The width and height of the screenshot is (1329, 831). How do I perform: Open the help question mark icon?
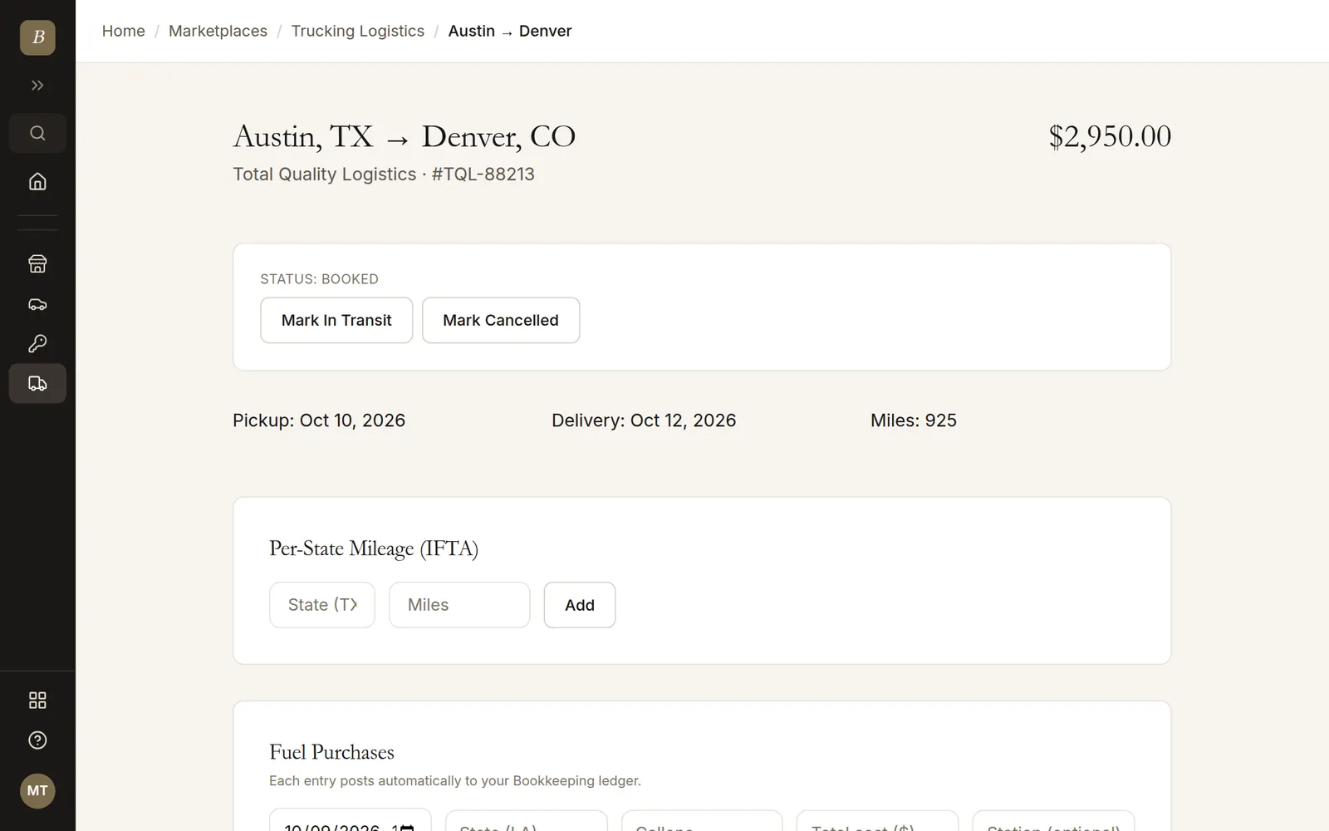pyautogui.click(x=37, y=740)
